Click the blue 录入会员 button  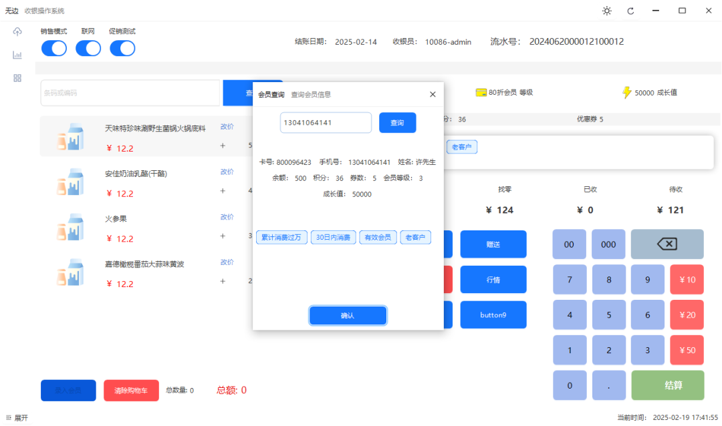click(68, 391)
